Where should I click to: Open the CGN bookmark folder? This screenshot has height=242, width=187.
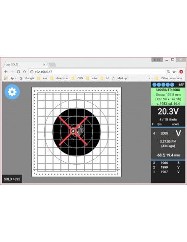(x=78, y=78)
